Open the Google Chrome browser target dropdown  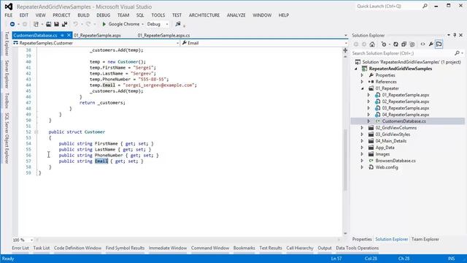pos(143,24)
